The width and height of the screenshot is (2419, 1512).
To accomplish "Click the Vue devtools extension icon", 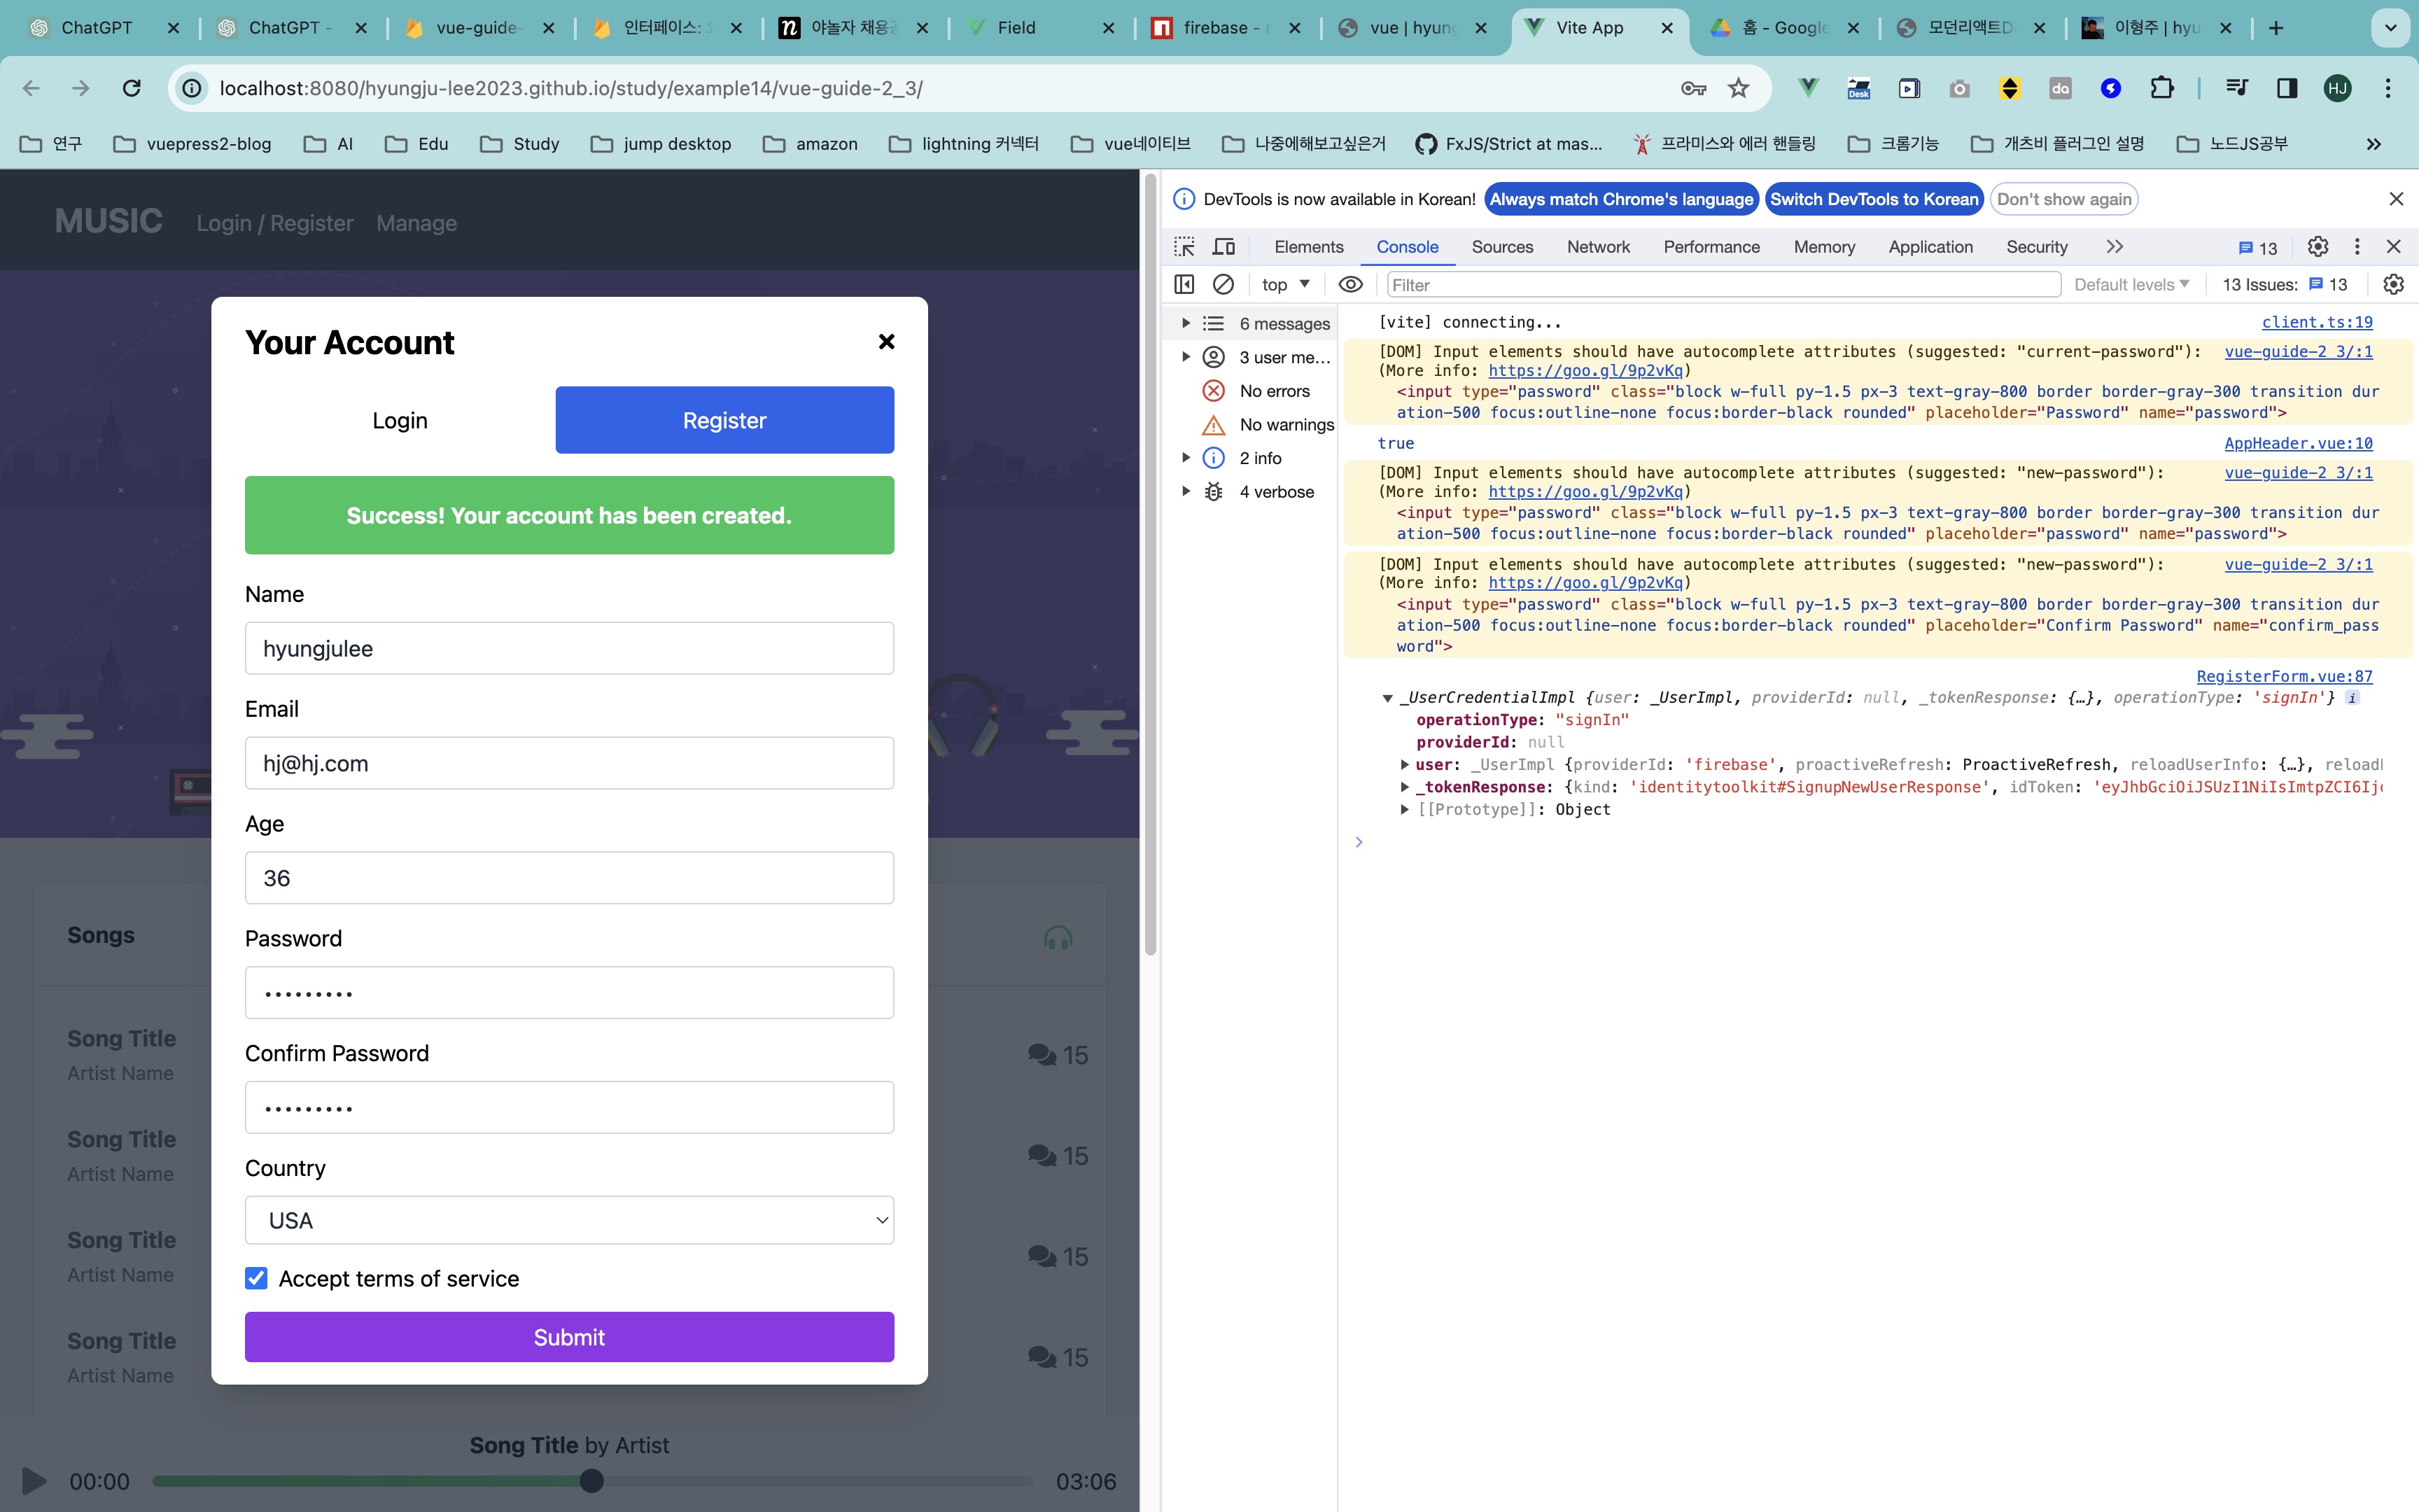I will 1807,88.
